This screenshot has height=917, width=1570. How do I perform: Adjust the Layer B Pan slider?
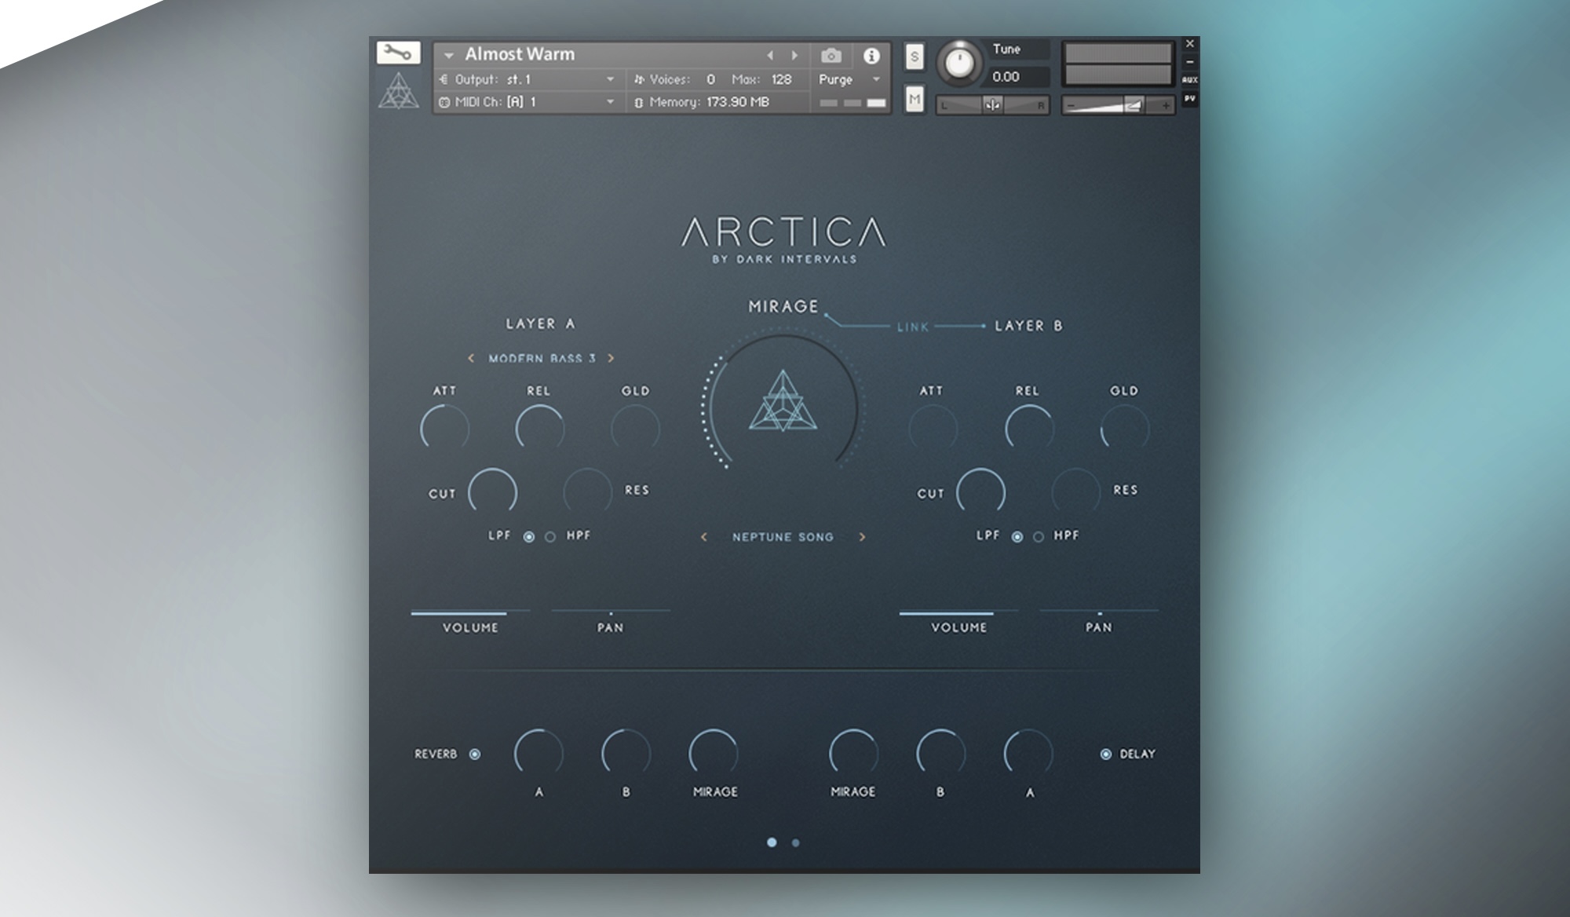point(1099,611)
